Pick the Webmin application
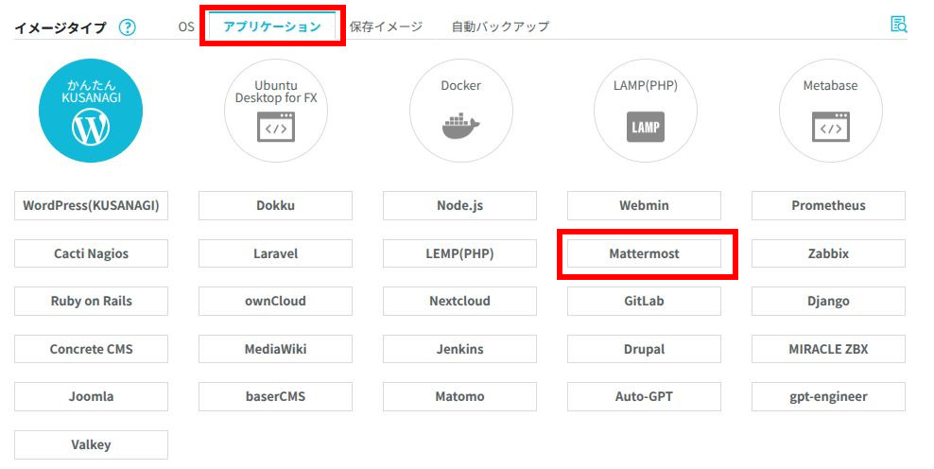This screenshot has height=469, width=934. pyautogui.click(x=644, y=205)
